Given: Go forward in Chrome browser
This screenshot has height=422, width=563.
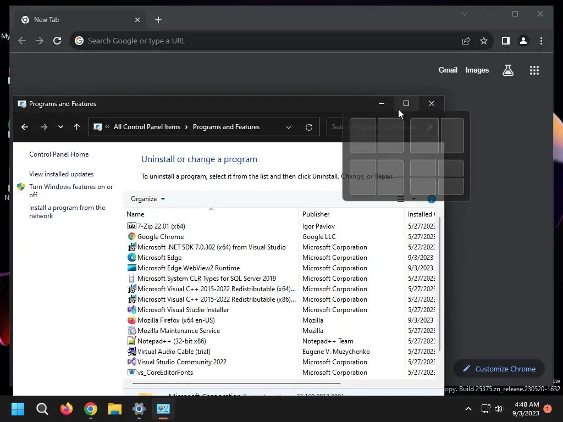Looking at the screenshot, I should 40,41.
